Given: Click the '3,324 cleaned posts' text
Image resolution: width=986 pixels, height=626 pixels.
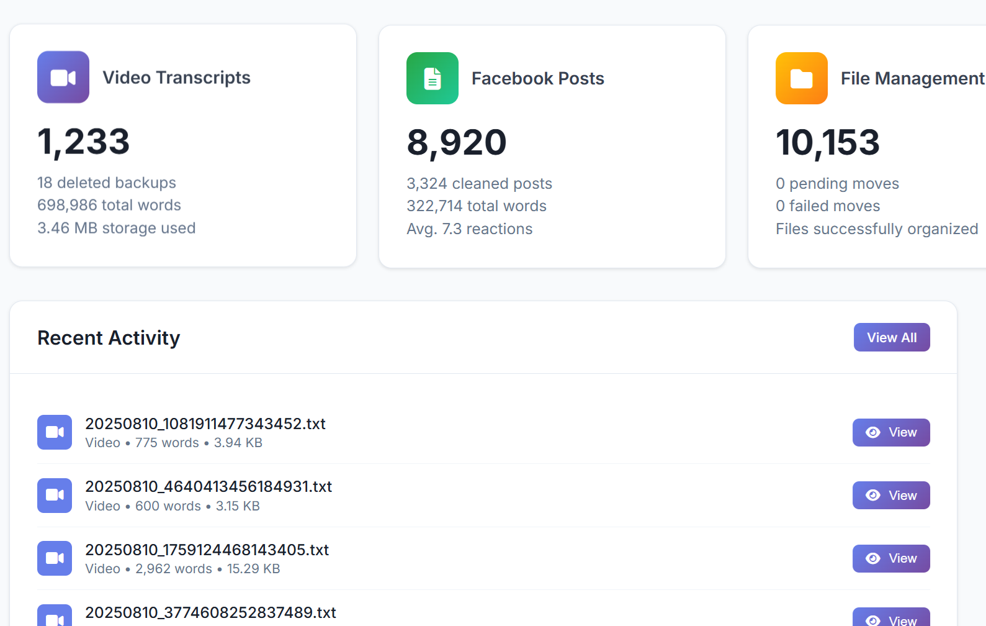Looking at the screenshot, I should tap(479, 184).
